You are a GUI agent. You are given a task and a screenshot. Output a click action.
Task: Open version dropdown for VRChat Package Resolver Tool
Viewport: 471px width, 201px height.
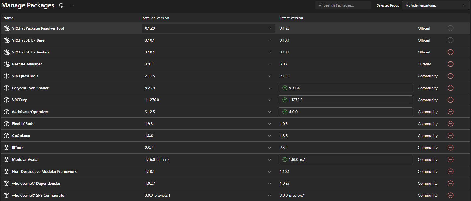point(208,28)
